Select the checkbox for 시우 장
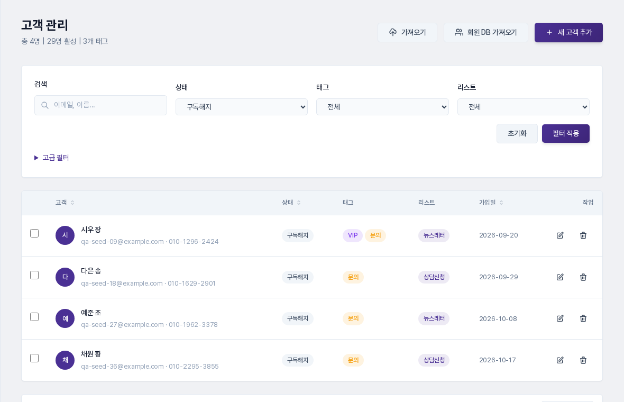The height and width of the screenshot is (402, 624). pyautogui.click(x=34, y=233)
